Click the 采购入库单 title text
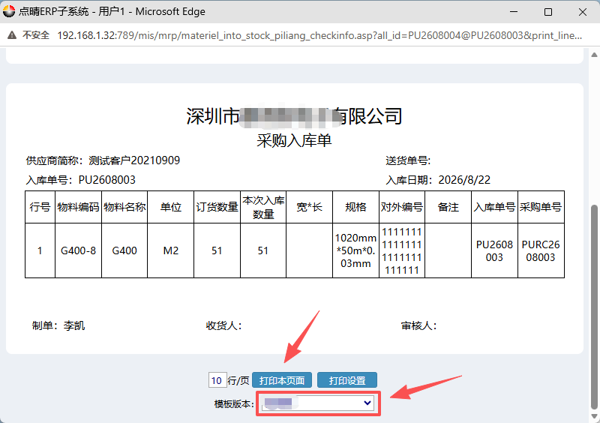600x423 pixels. point(294,140)
